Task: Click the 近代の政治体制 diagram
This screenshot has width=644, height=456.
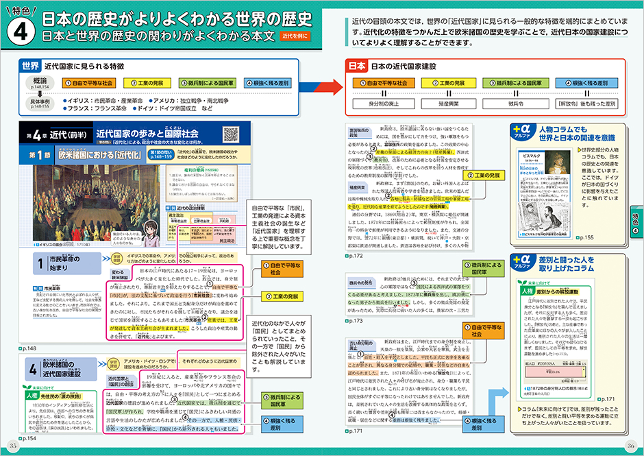Action: (201, 228)
